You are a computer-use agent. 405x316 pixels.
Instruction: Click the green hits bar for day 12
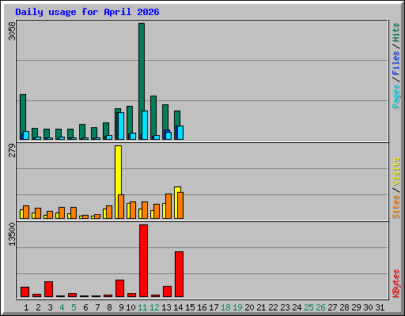(x=153, y=115)
